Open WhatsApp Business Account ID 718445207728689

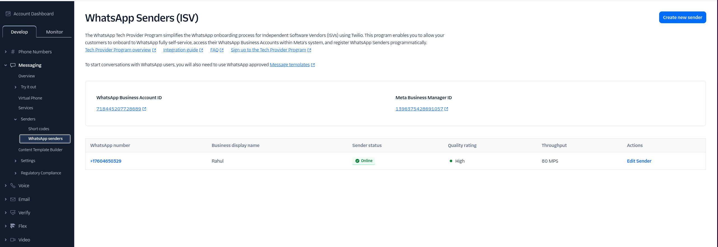click(x=119, y=109)
